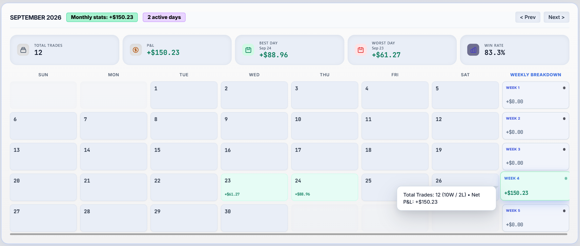Select the September 28 day cell
The image size is (580, 246).
coord(113,218)
